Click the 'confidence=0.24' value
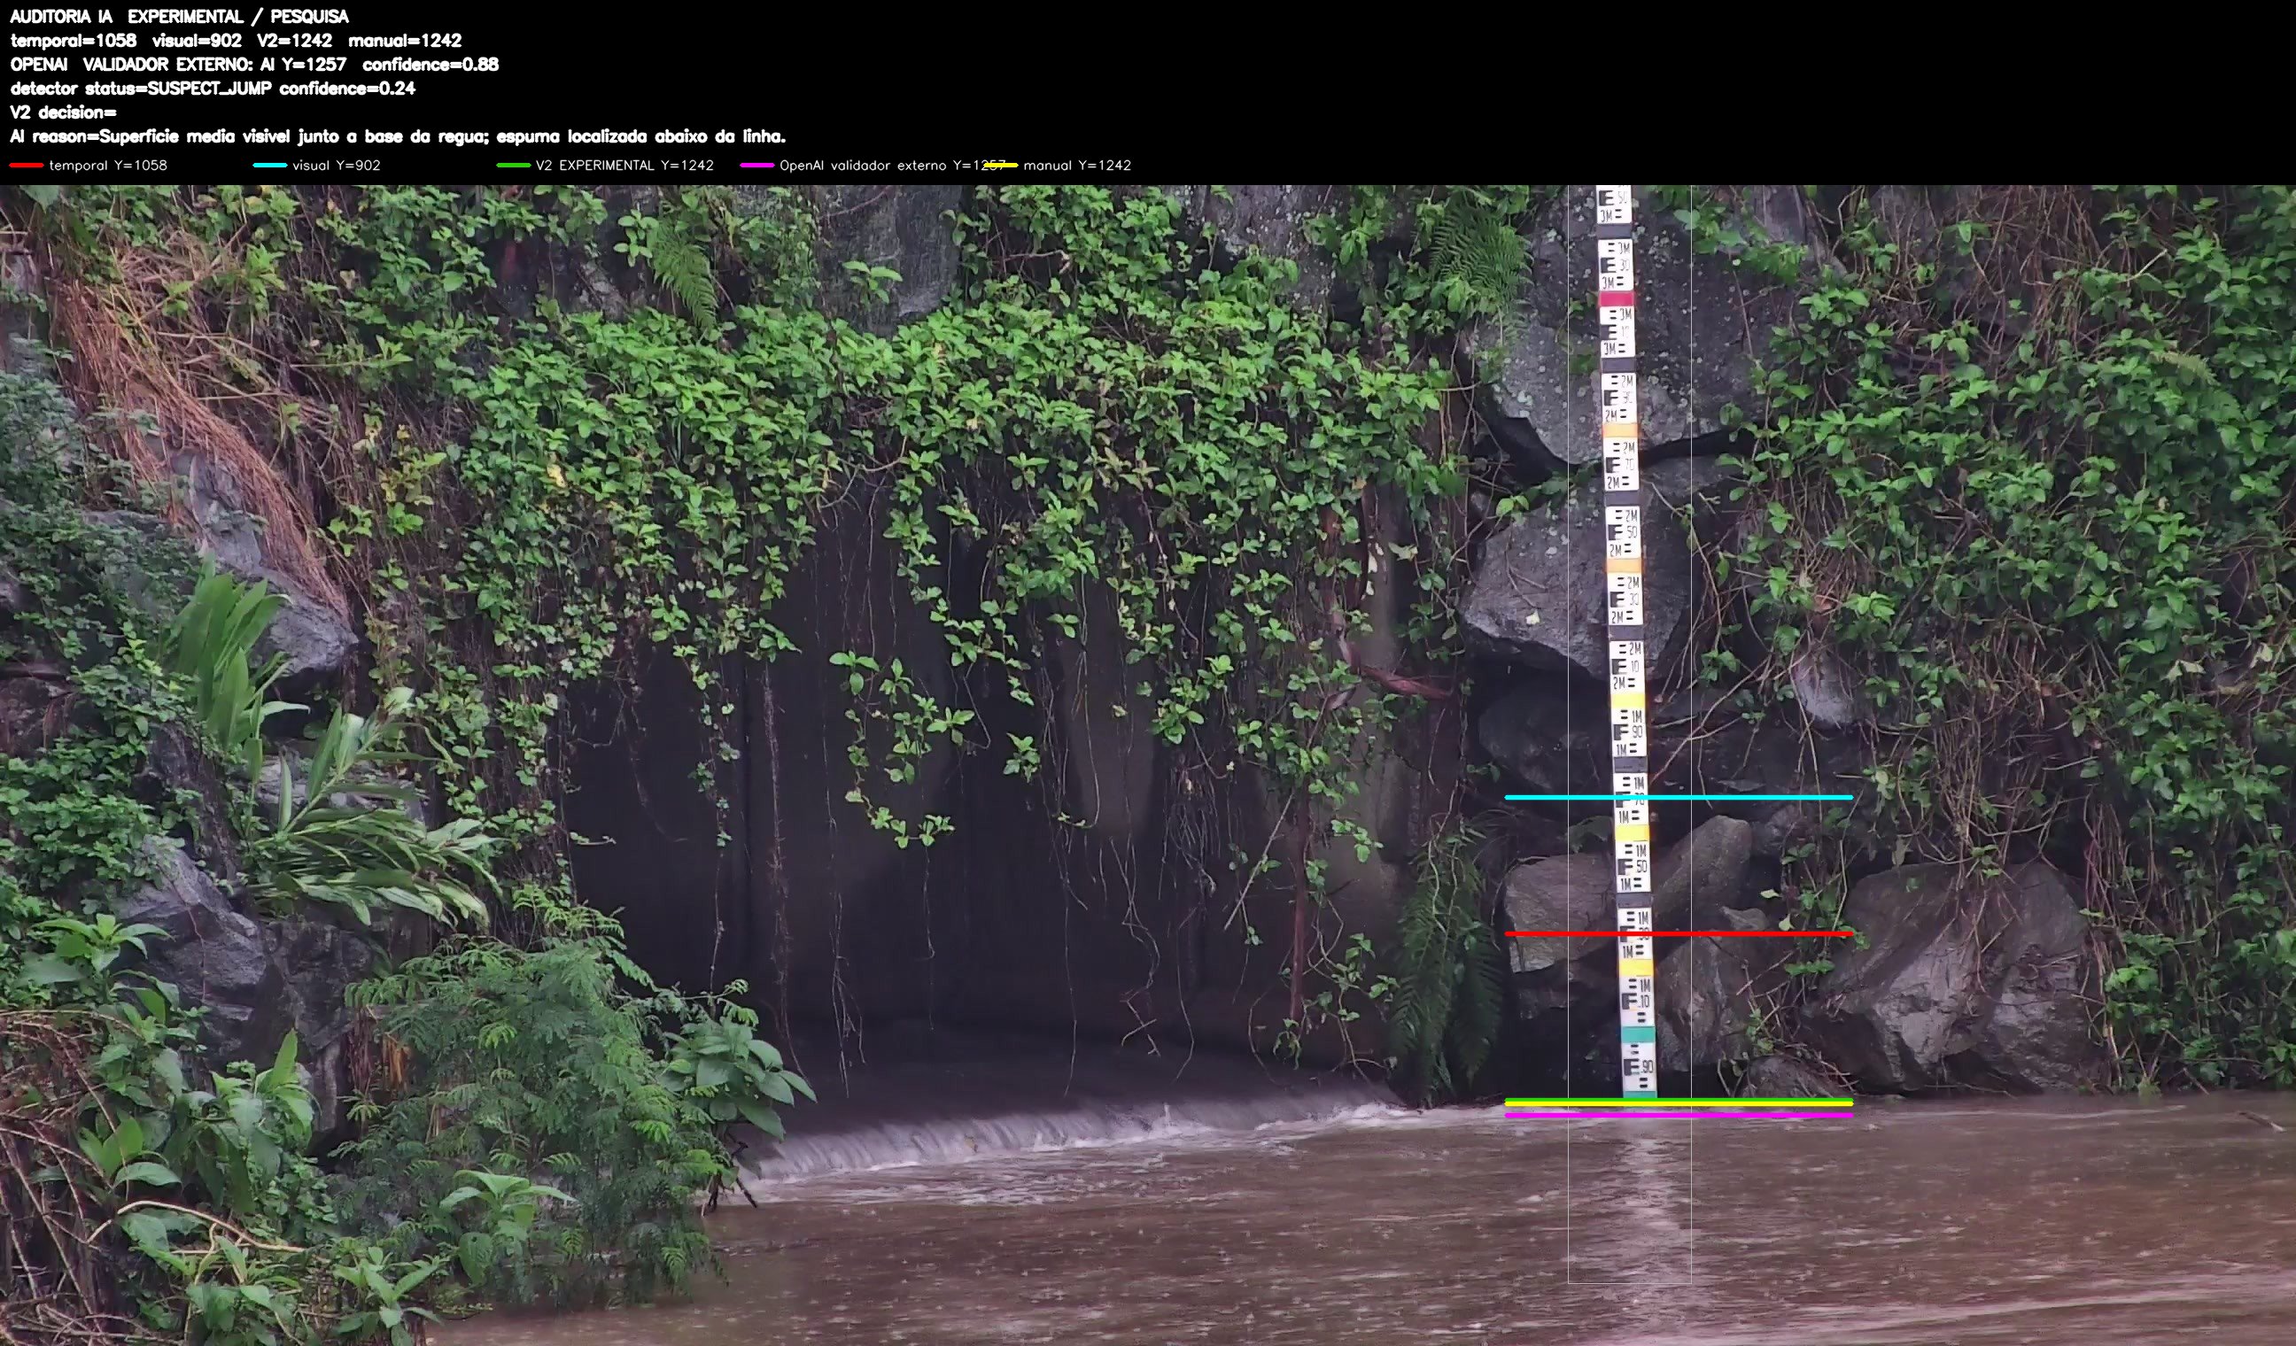The width and height of the screenshot is (2296, 1346). click(347, 89)
